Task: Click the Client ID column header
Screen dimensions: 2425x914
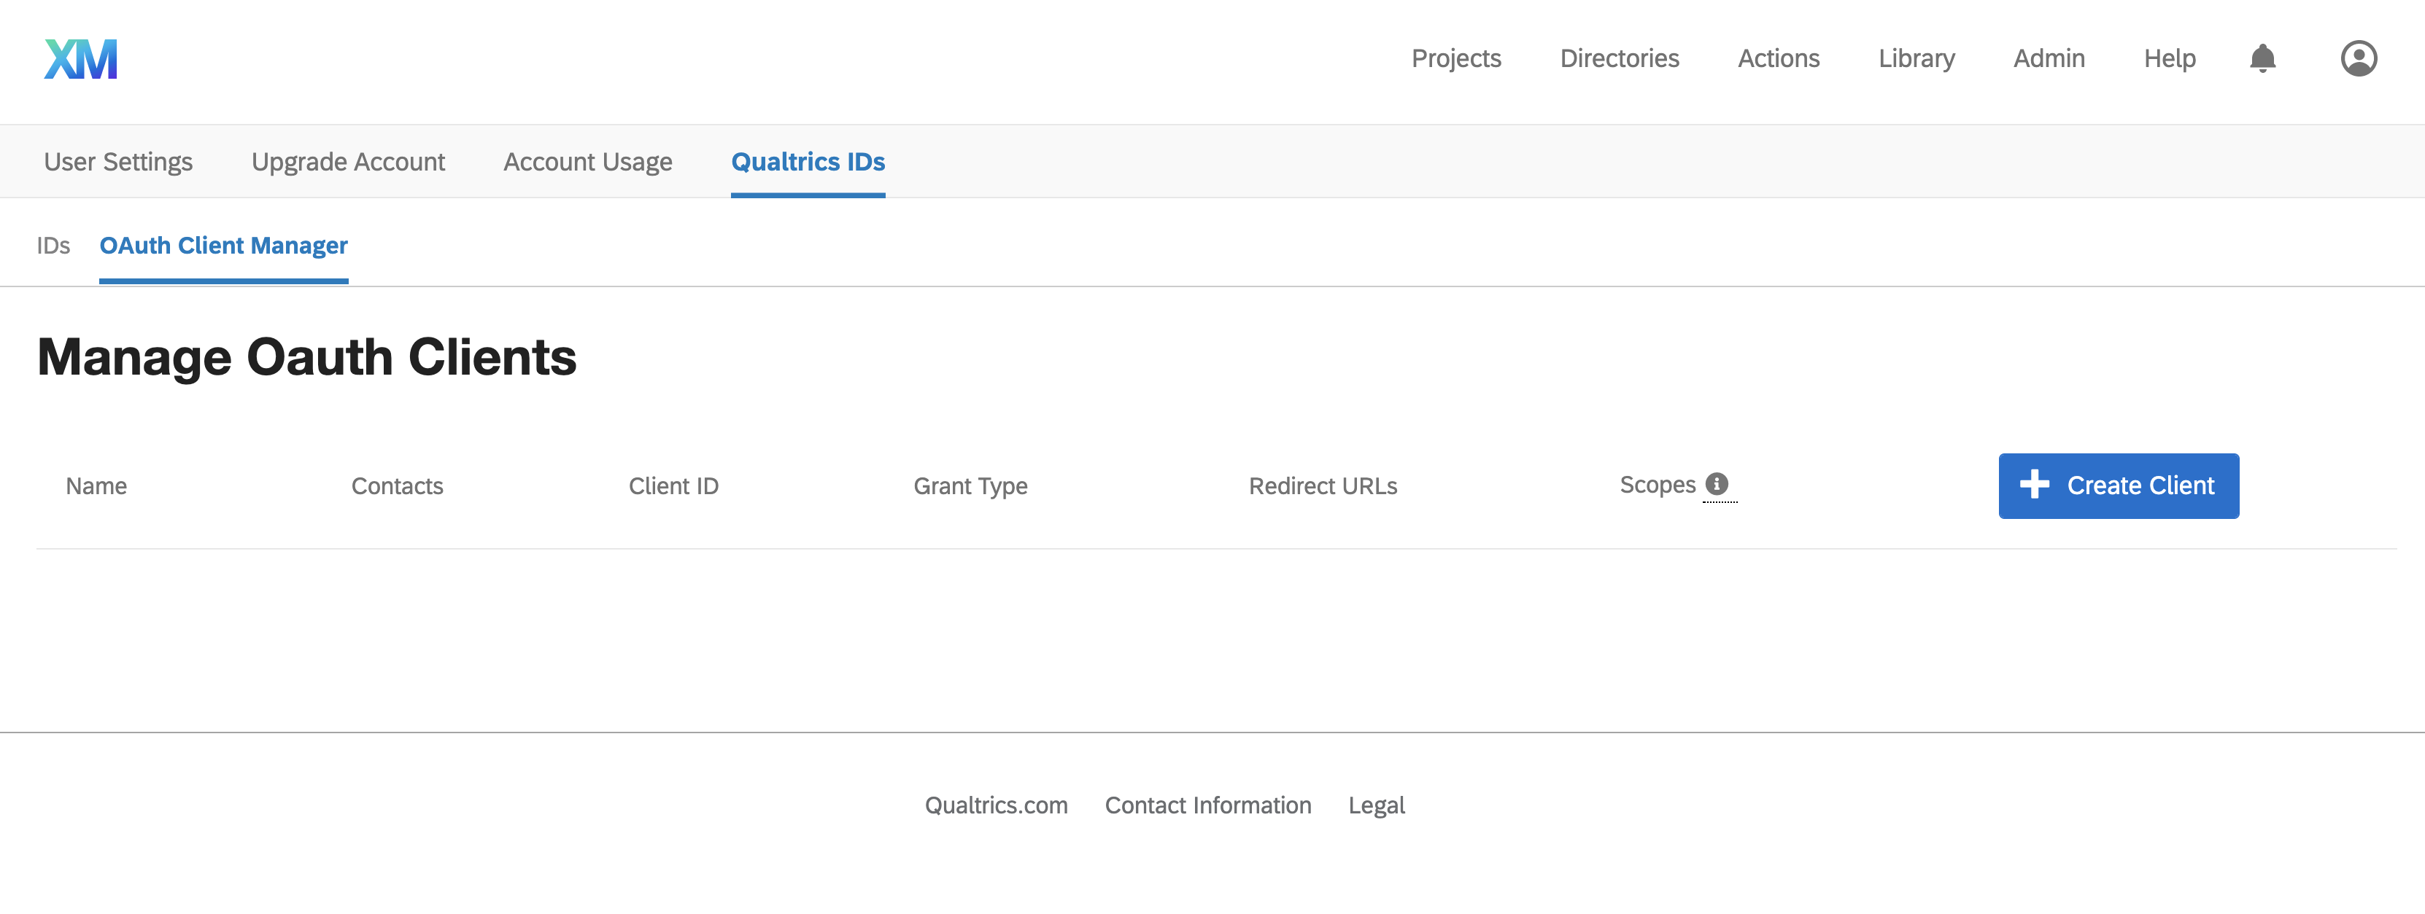Action: coord(673,486)
